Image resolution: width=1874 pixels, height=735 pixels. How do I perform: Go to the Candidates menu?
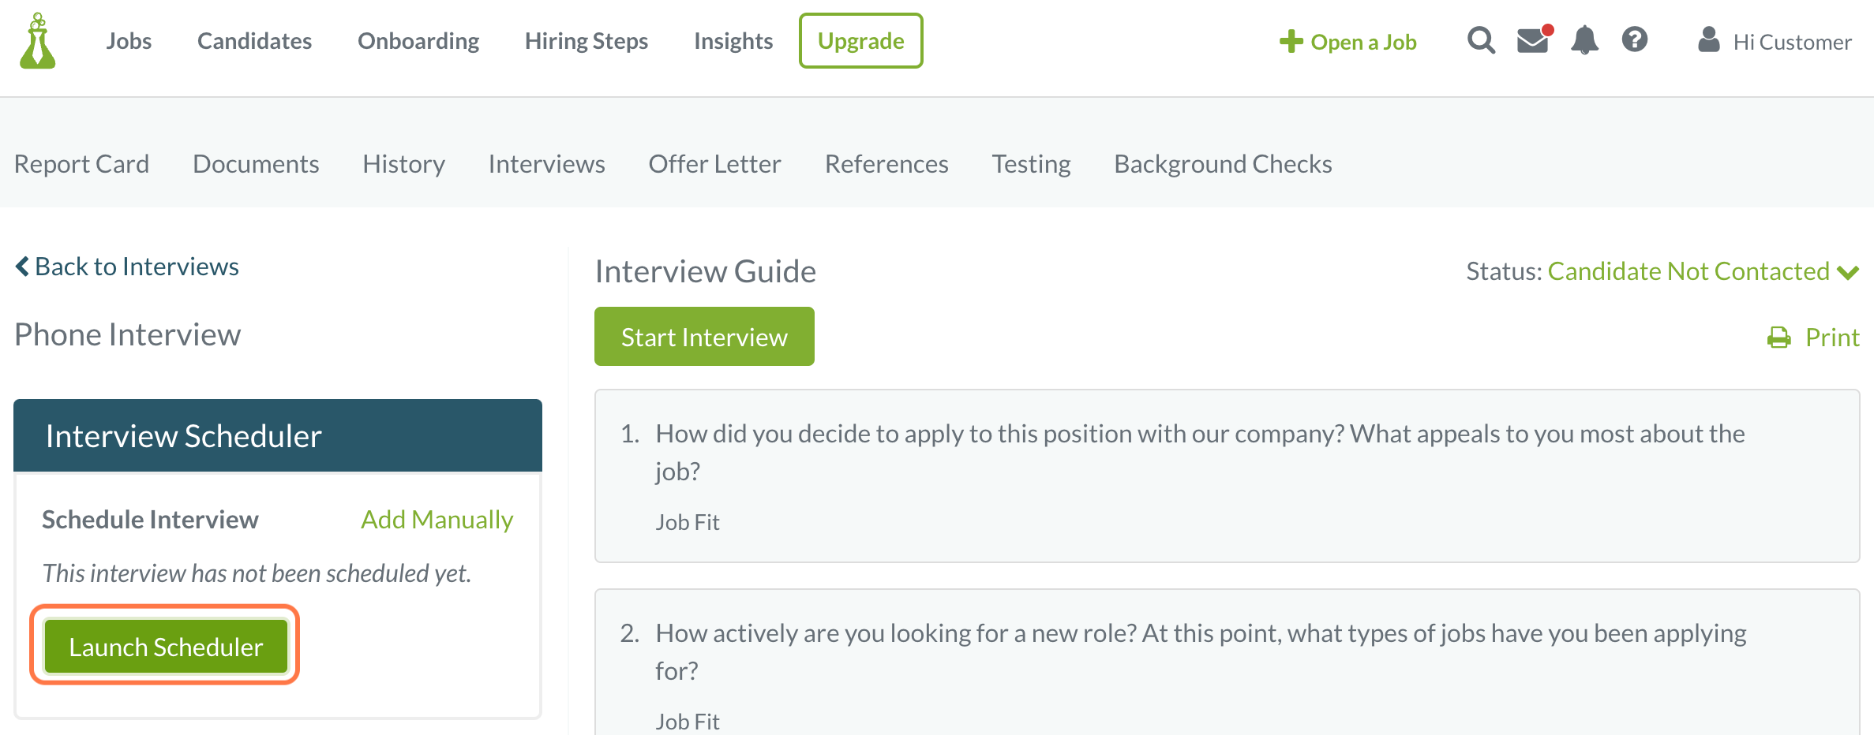pos(254,41)
